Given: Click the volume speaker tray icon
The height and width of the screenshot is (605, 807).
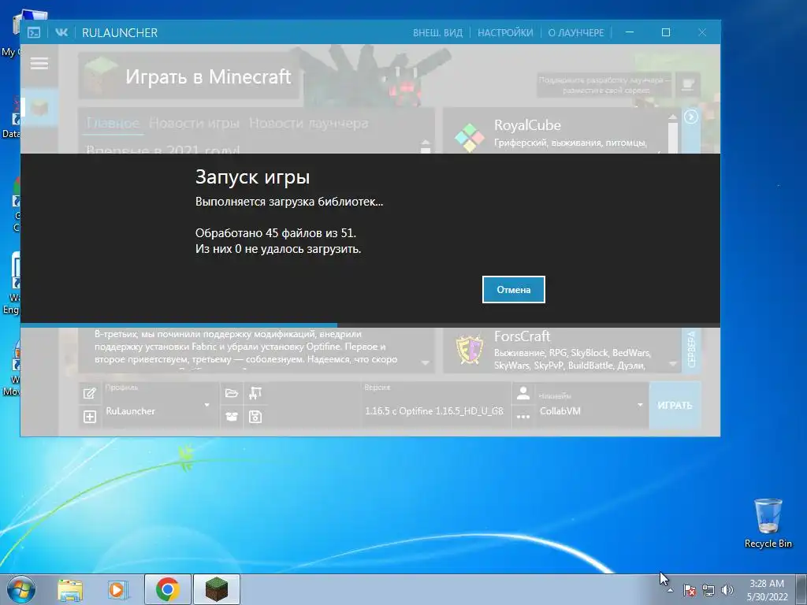Looking at the screenshot, I should [727, 590].
